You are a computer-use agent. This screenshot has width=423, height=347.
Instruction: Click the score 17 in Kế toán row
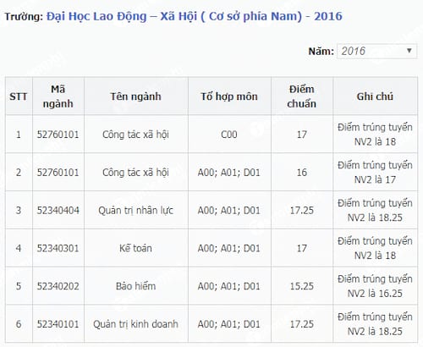pyautogui.click(x=302, y=248)
